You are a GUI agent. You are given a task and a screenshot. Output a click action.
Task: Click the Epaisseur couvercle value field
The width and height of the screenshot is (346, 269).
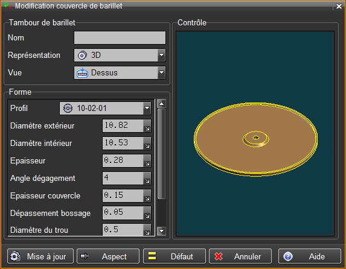click(x=123, y=195)
